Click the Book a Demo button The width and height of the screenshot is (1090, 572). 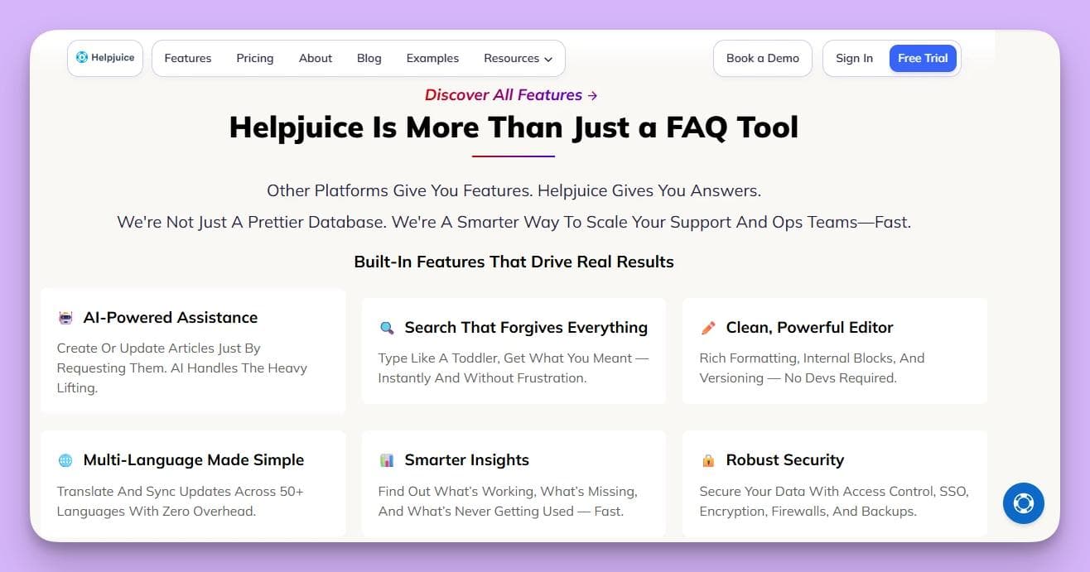pos(762,58)
